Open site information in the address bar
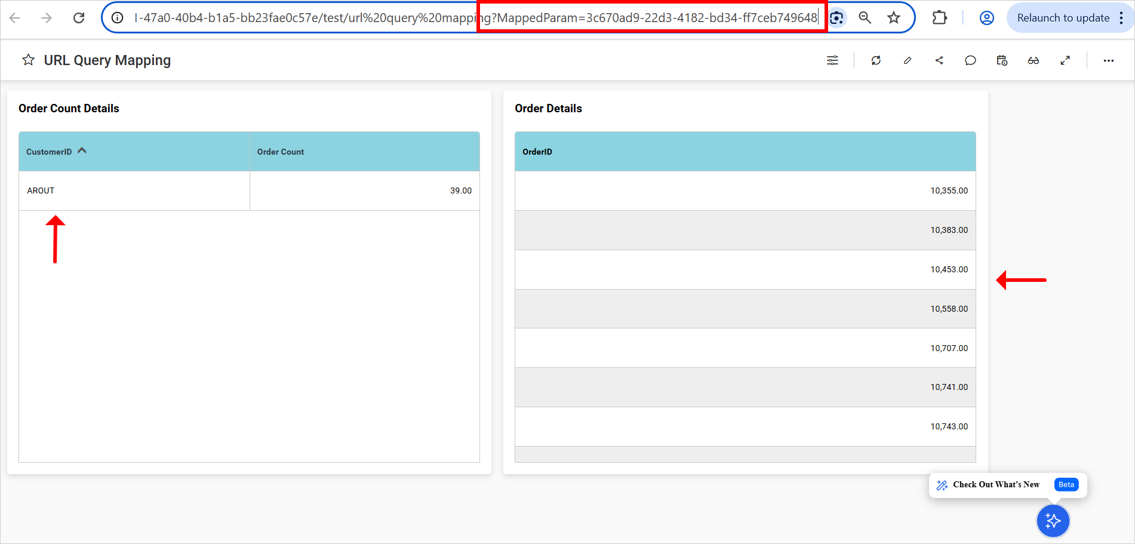 point(116,18)
